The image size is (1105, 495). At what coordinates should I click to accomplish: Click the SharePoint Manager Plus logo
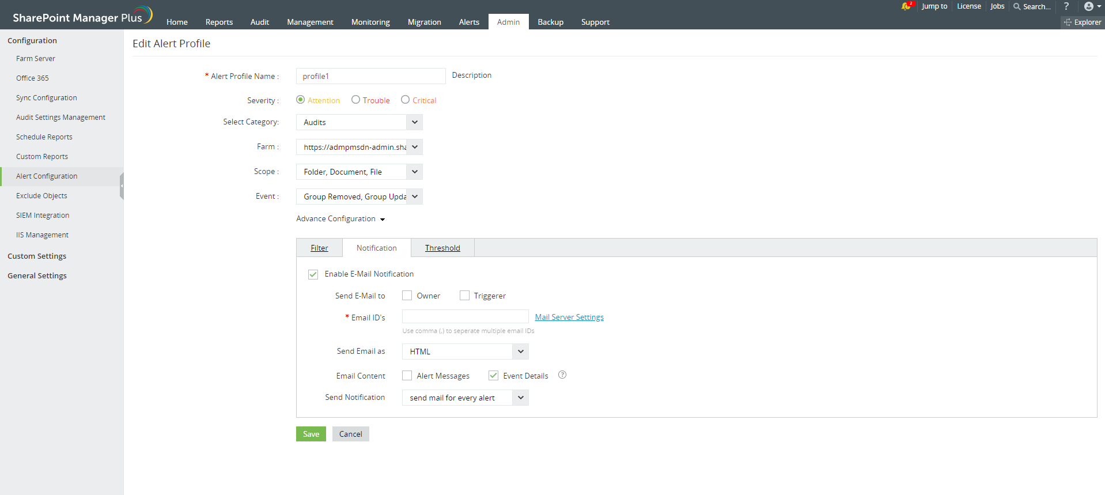82,16
